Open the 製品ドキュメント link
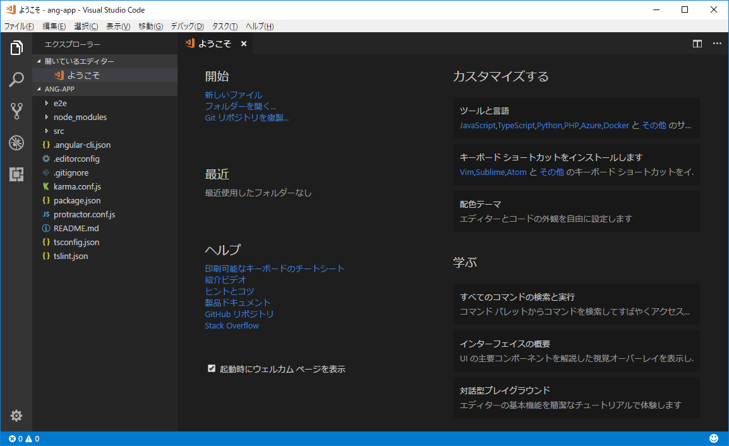This screenshot has width=729, height=446. click(238, 303)
